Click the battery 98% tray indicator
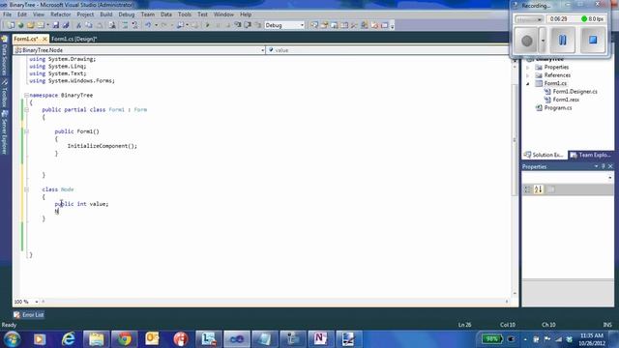619x348 pixels. (492, 339)
